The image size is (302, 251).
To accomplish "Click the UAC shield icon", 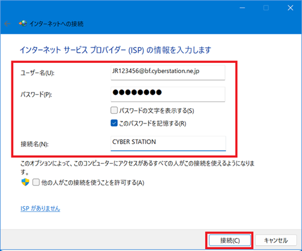I will (25, 182).
